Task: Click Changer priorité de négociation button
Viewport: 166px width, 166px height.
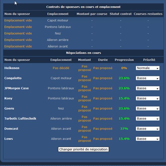Action: point(83,149)
